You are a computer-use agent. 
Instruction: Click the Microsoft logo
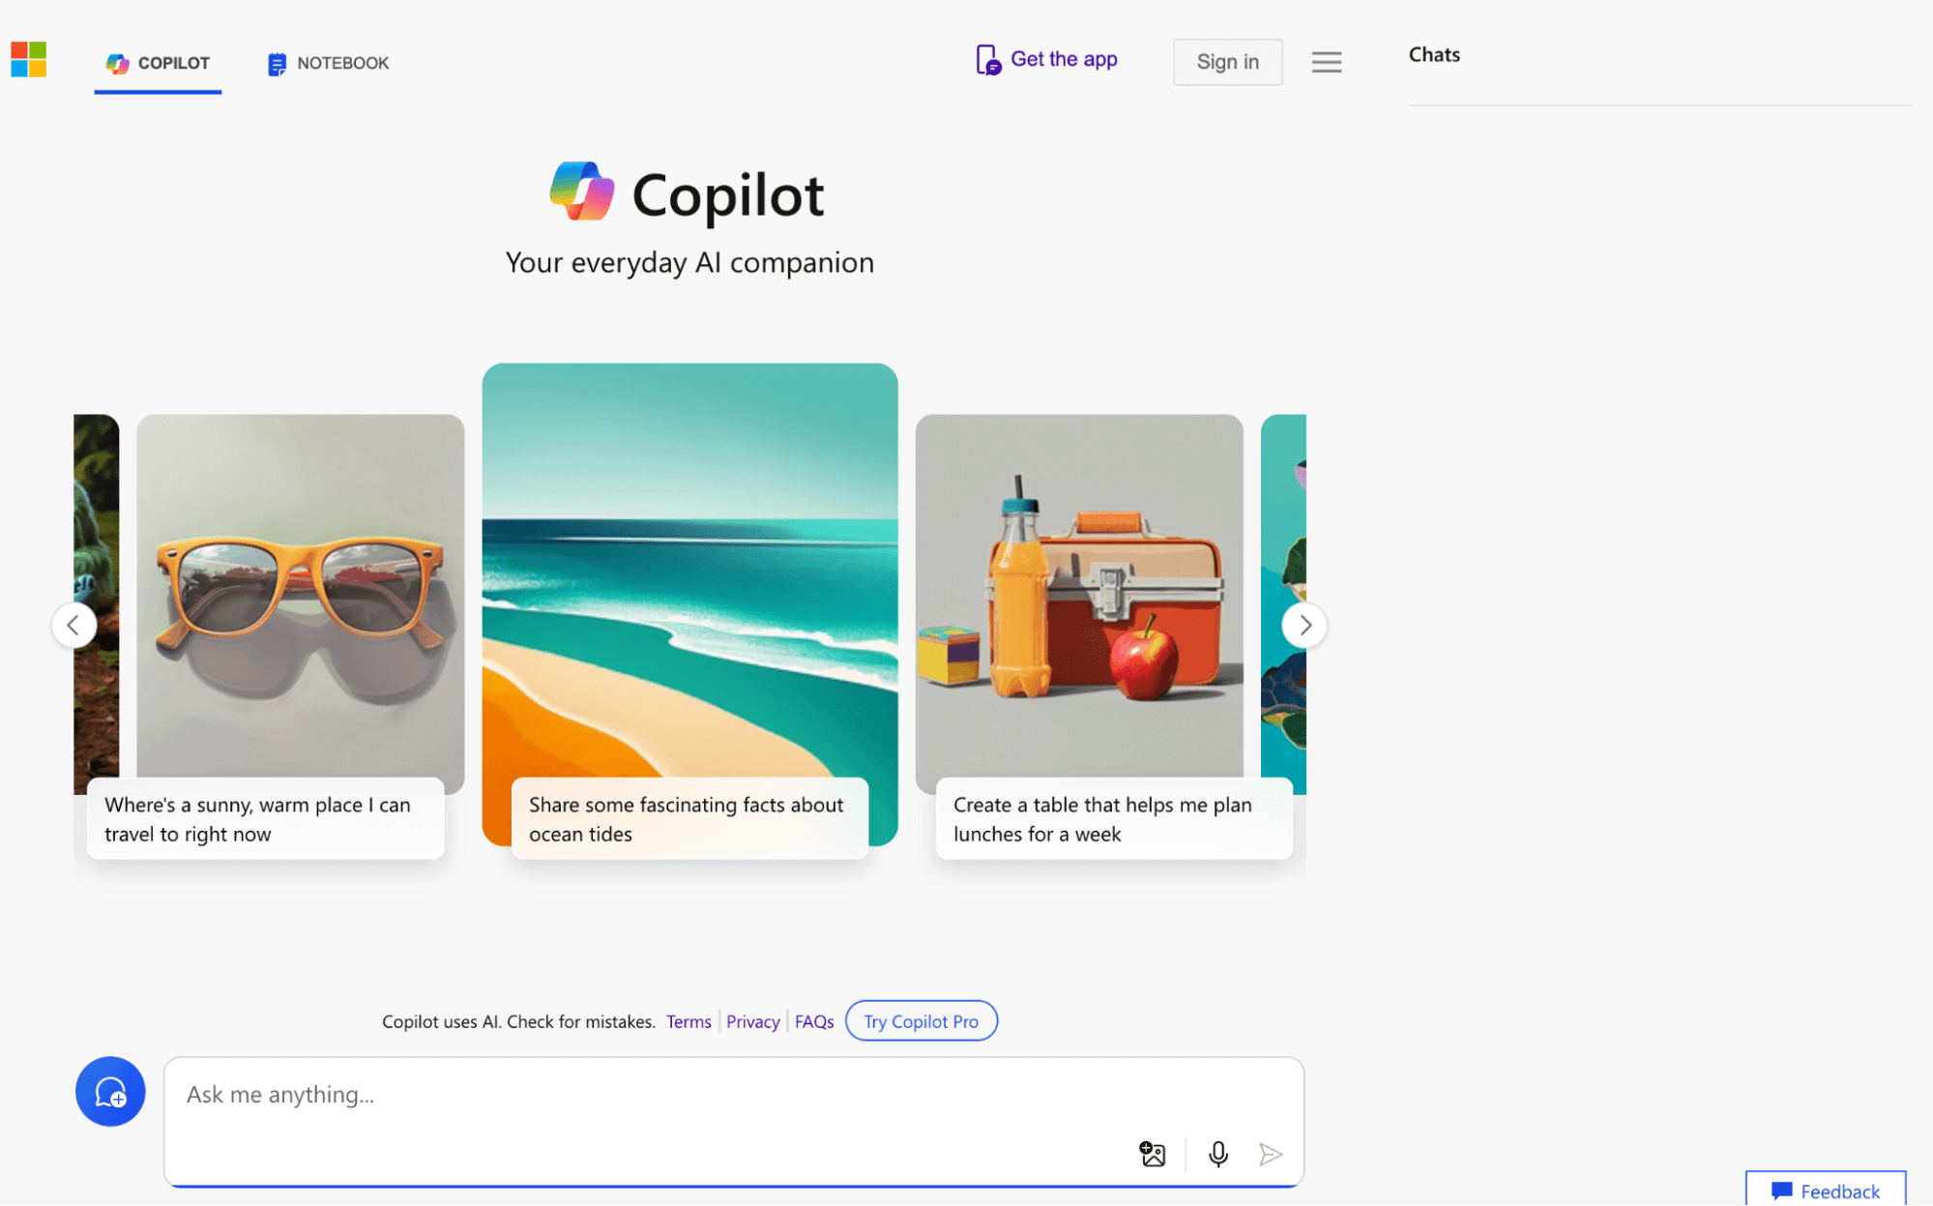(28, 60)
